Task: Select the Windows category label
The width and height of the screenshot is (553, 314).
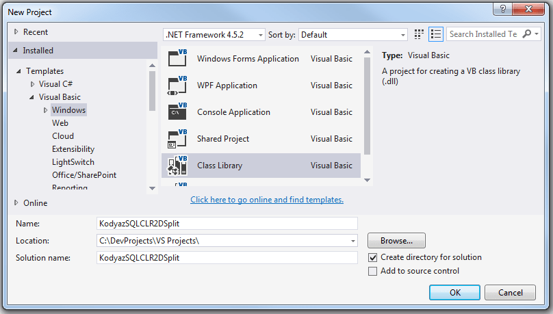Action: pos(68,110)
